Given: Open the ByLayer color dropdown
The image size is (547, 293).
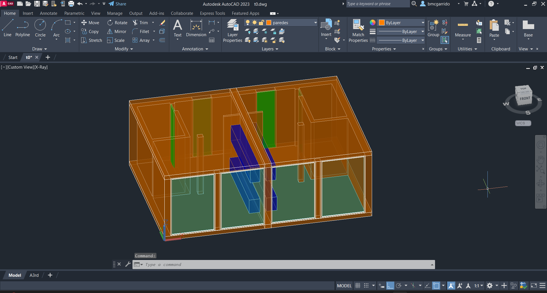Looking at the screenshot, I should [423, 23].
